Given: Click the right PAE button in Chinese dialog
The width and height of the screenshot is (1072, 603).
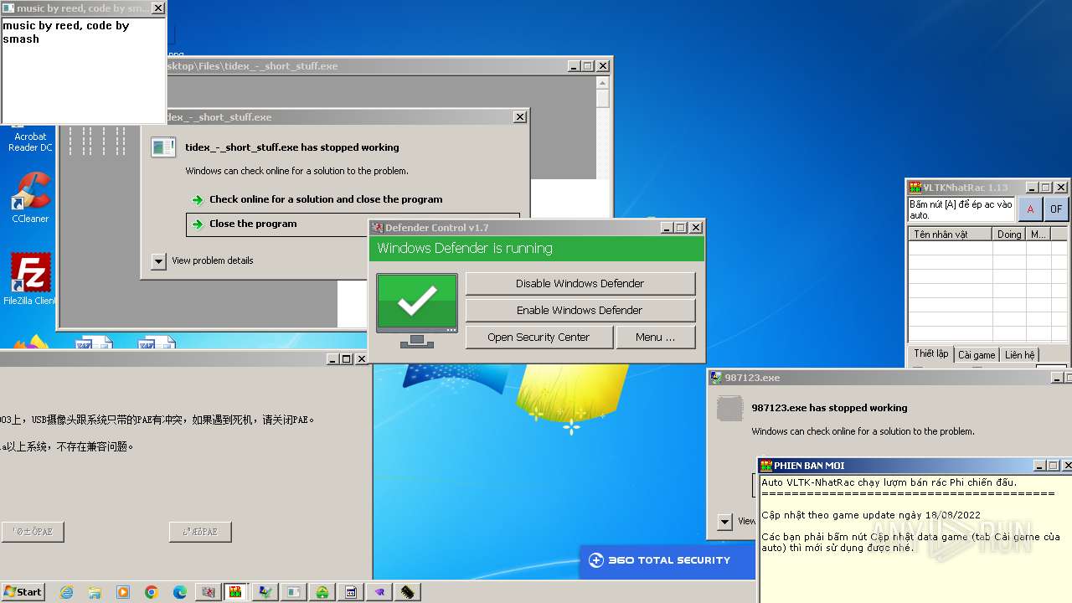Looking at the screenshot, I should coord(200,532).
